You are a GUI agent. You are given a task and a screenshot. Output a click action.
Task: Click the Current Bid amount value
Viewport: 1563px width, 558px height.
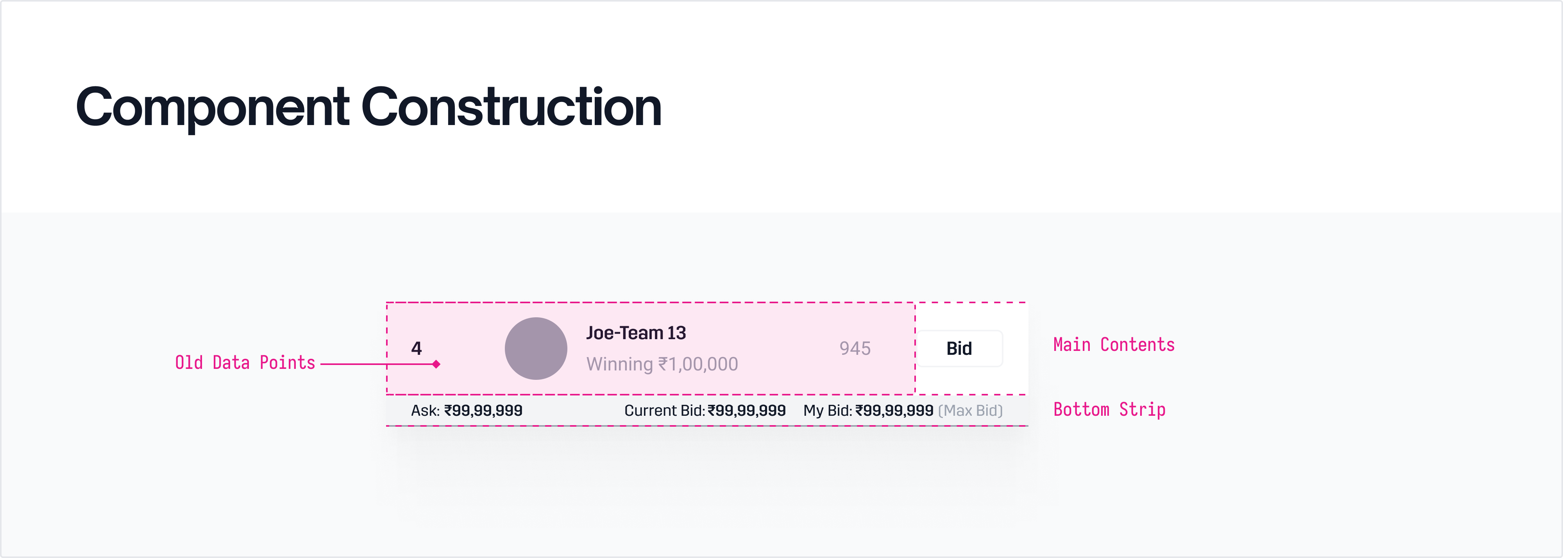click(x=747, y=411)
